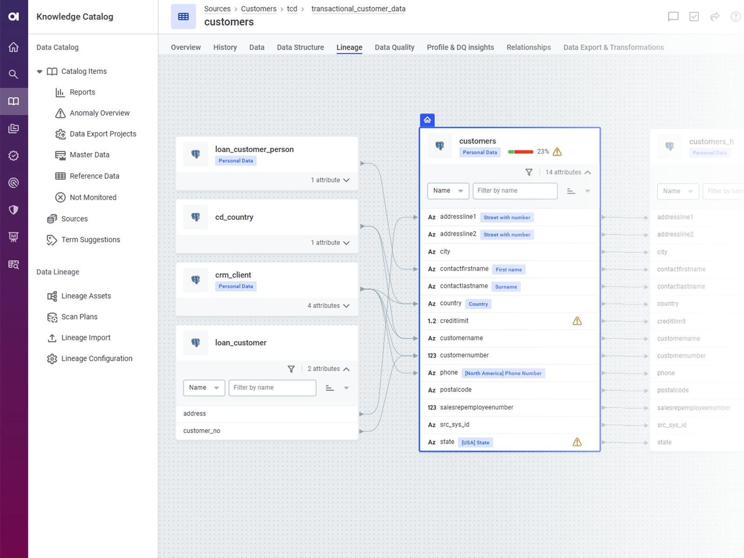This screenshot has width=744, height=558.
Task: Click the filter funnel icon in customers card
Action: click(x=529, y=173)
